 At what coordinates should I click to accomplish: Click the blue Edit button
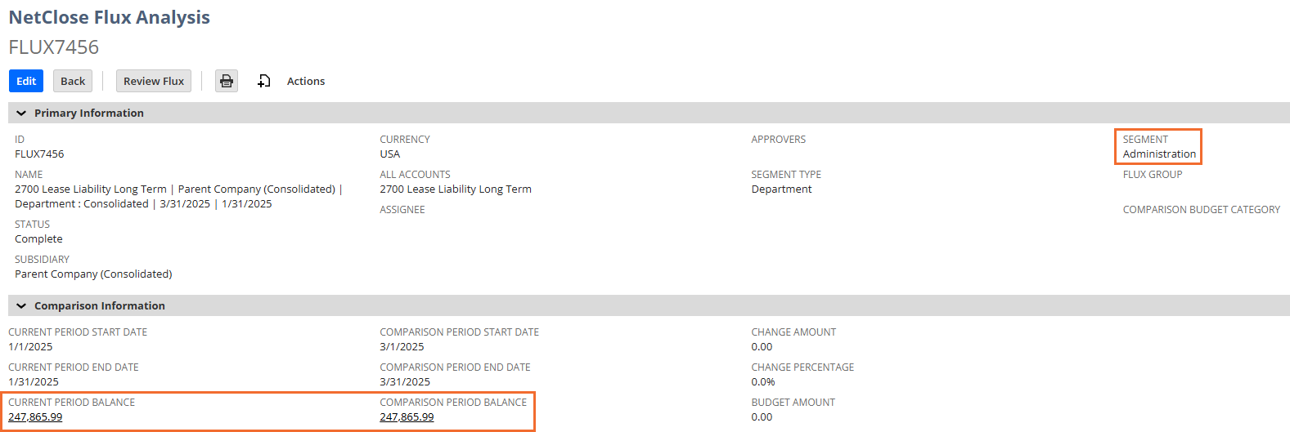point(26,81)
